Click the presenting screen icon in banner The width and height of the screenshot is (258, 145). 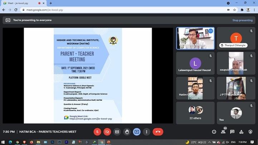(x=8, y=20)
